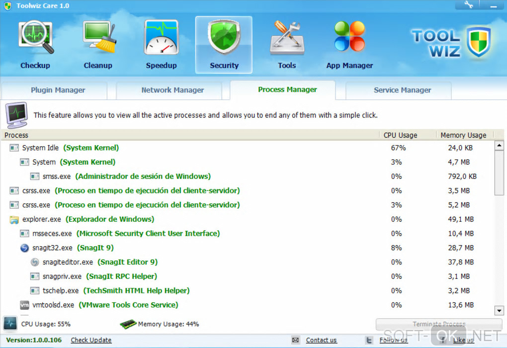Click the CPU Usage: 55% status text
Image resolution: width=507 pixels, height=348 pixels.
[46, 324]
